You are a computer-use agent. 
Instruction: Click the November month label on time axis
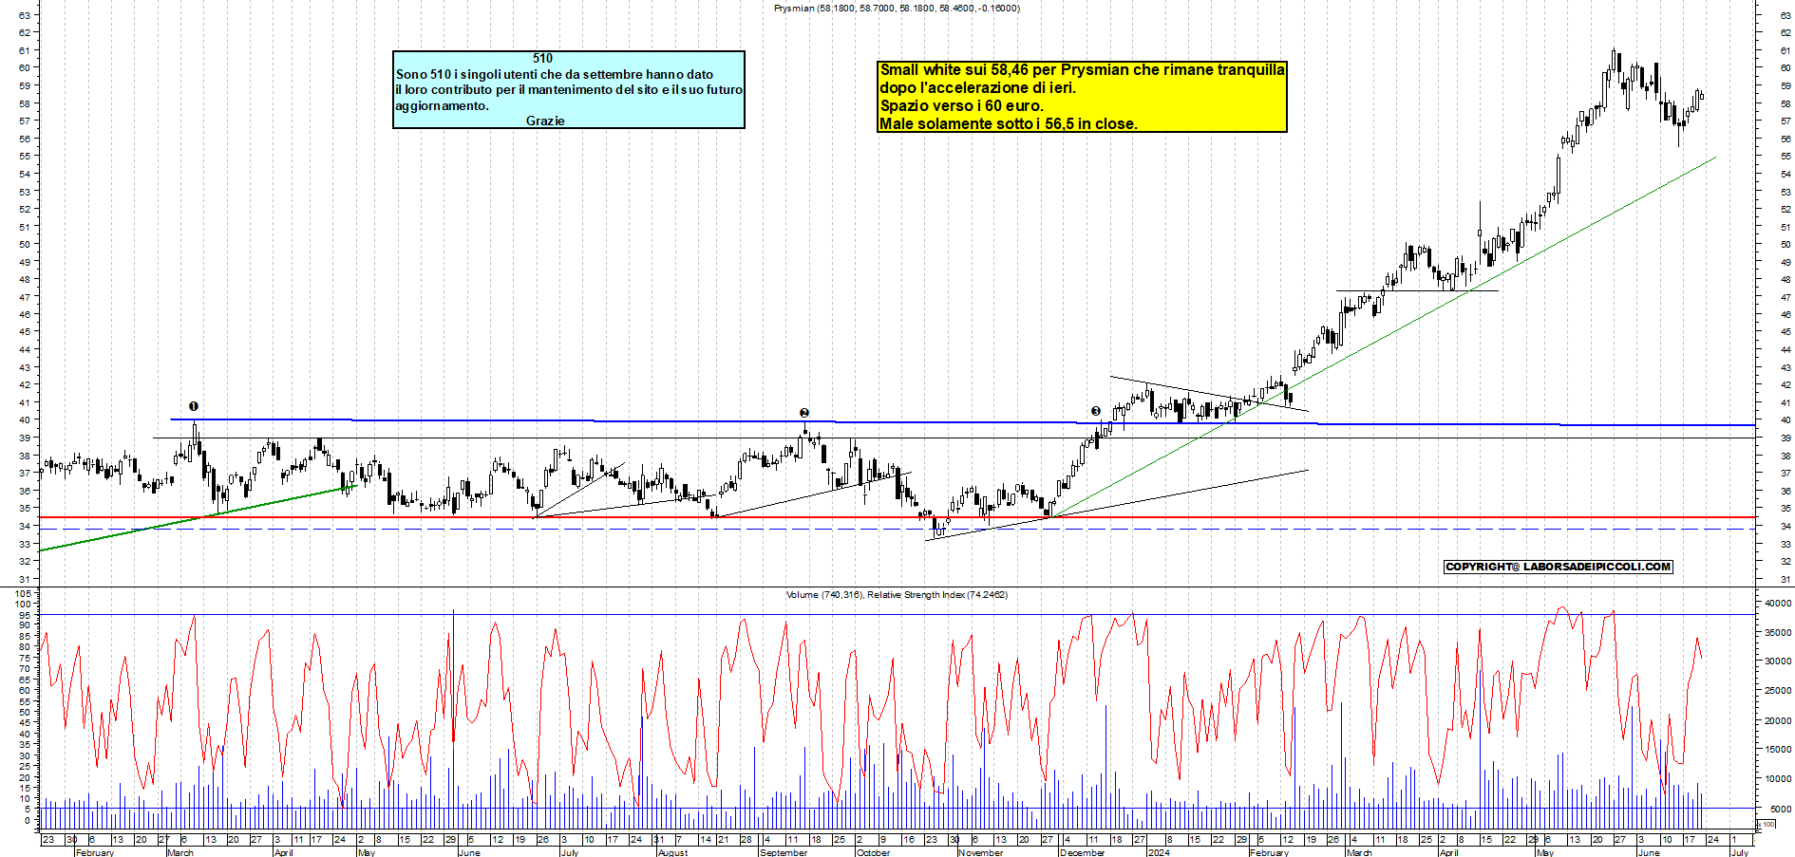pos(980,852)
